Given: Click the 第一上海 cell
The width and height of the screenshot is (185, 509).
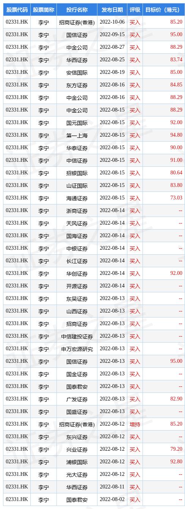Looking at the screenshot, I should [x=77, y=135].
